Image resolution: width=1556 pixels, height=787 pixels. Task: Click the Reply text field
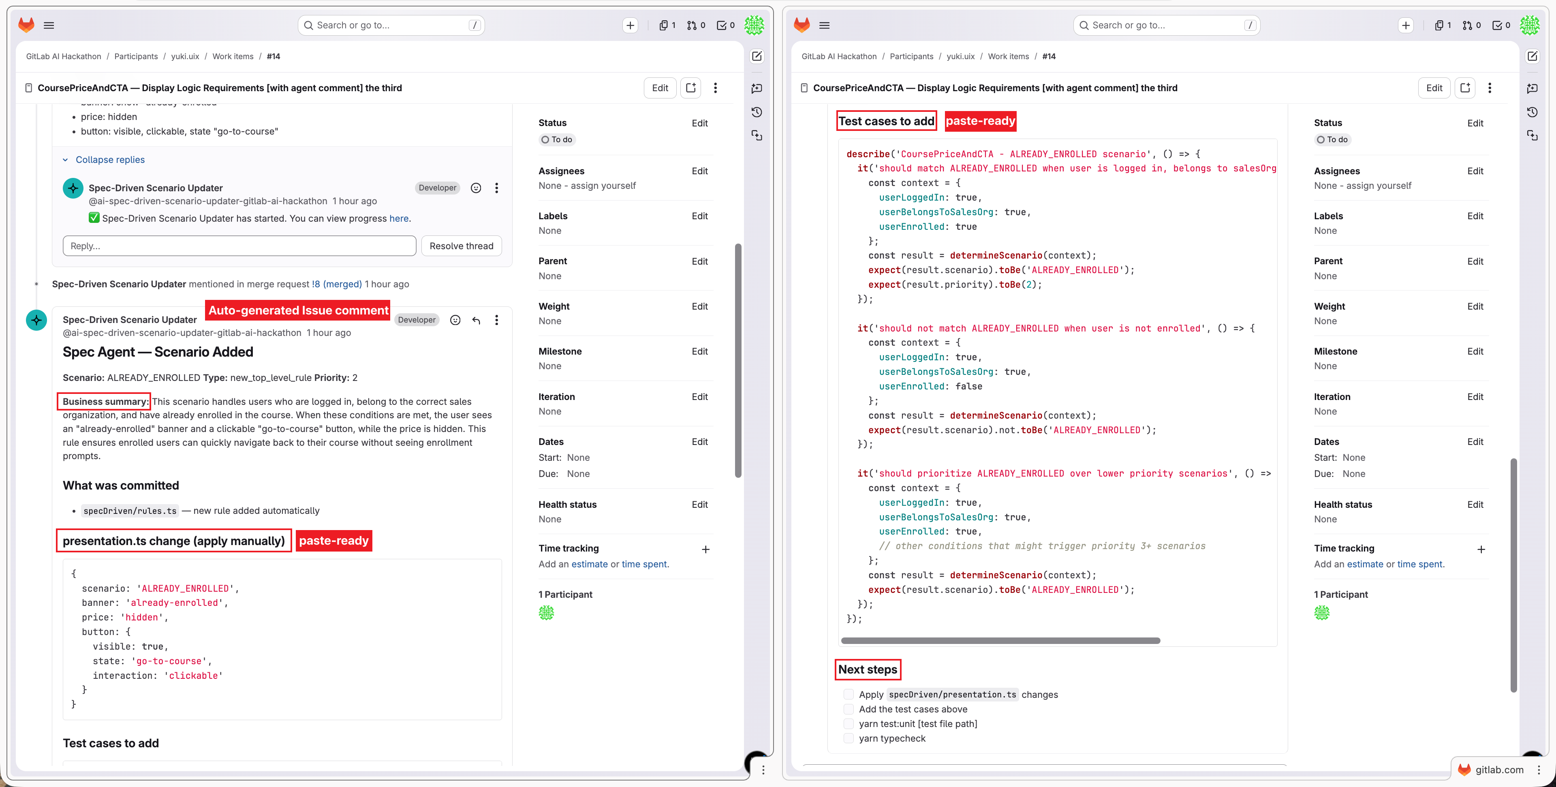(239, 246)
